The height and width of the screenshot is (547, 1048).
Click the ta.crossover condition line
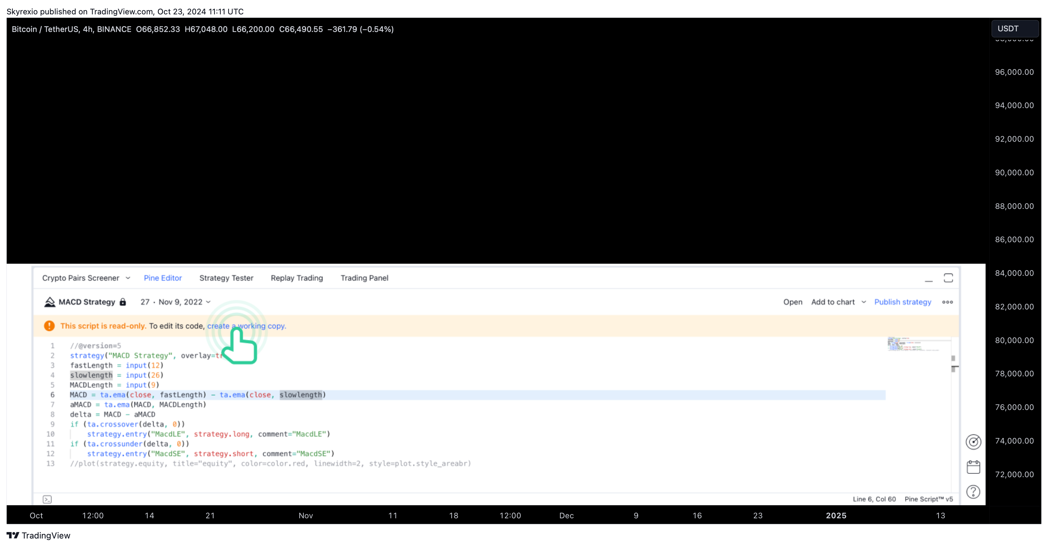coord(127,424)
